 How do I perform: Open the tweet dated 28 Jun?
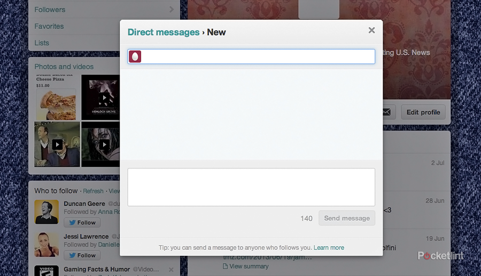tap(435, 201)
